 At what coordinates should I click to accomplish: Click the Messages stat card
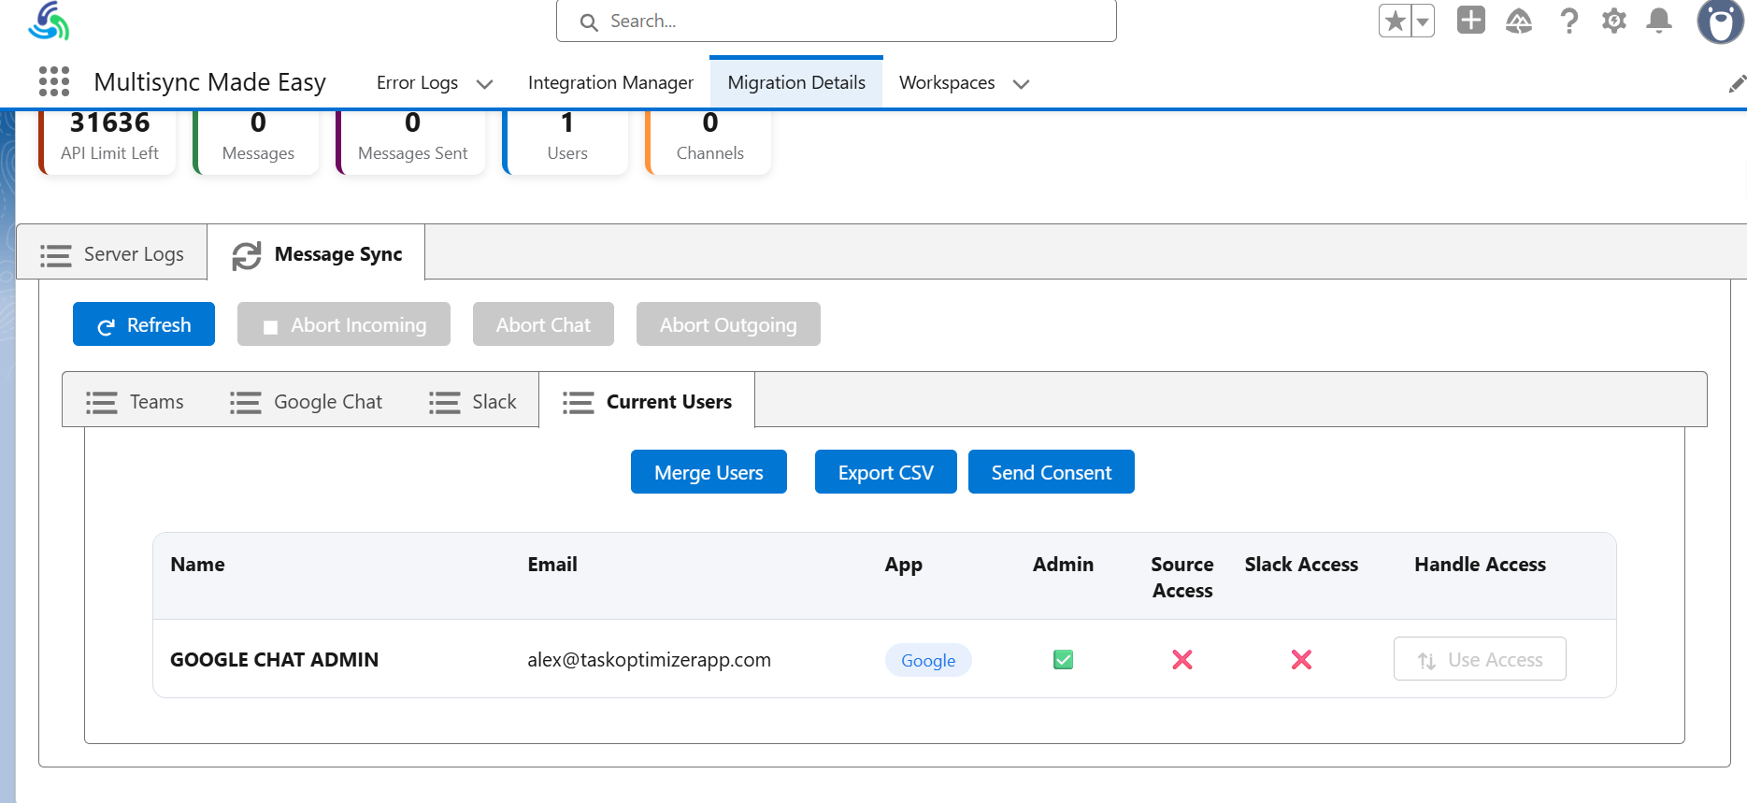[256, 142]
